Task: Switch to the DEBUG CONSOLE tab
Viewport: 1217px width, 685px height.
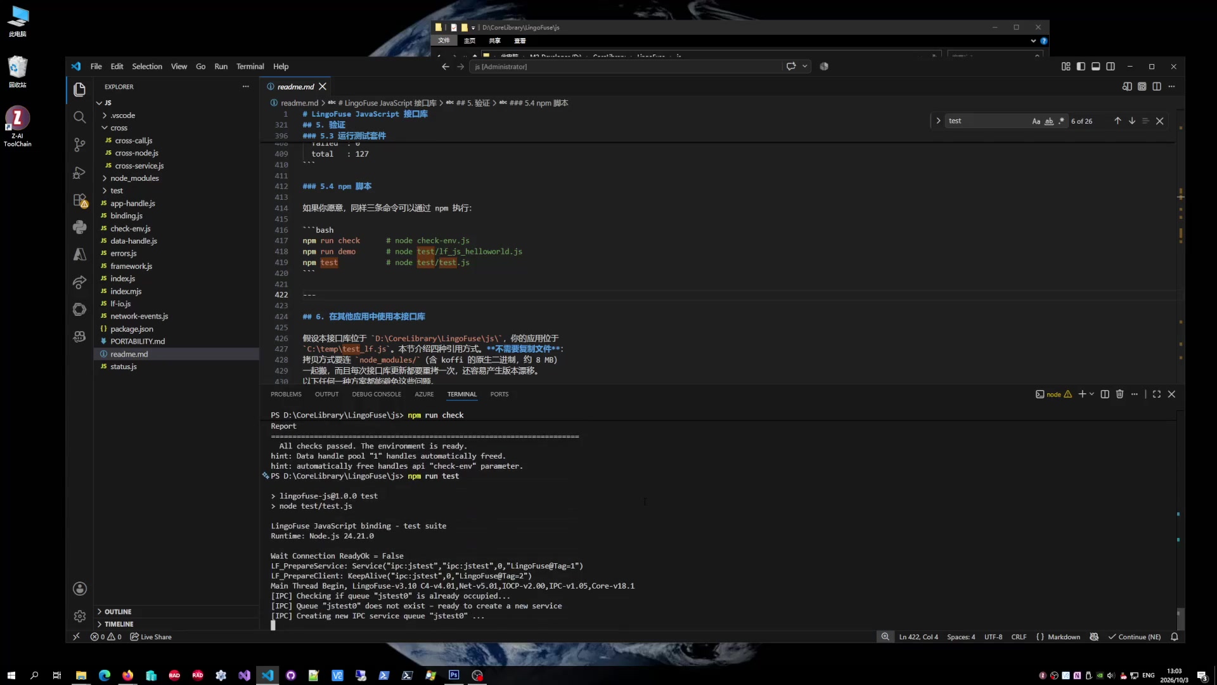Action: click(377, 394)
